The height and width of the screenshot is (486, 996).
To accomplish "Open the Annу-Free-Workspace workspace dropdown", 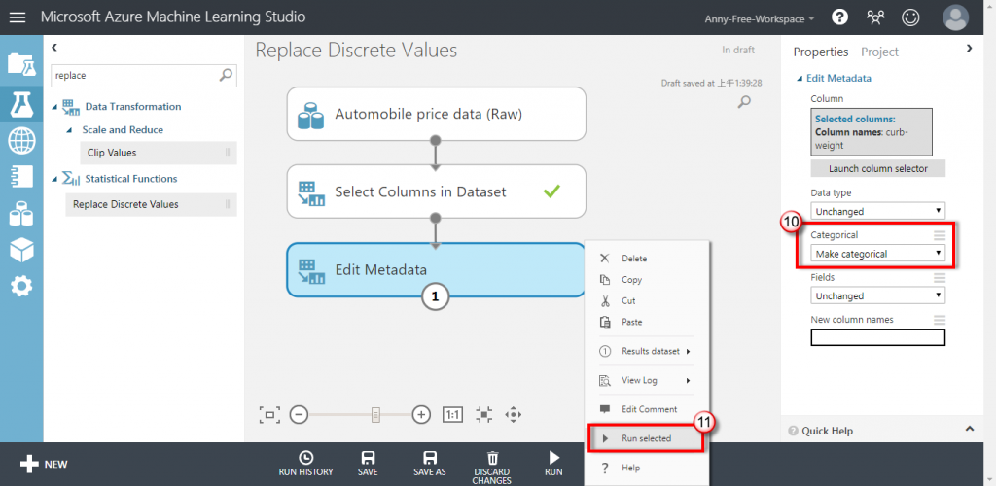I will coord(759,19).
